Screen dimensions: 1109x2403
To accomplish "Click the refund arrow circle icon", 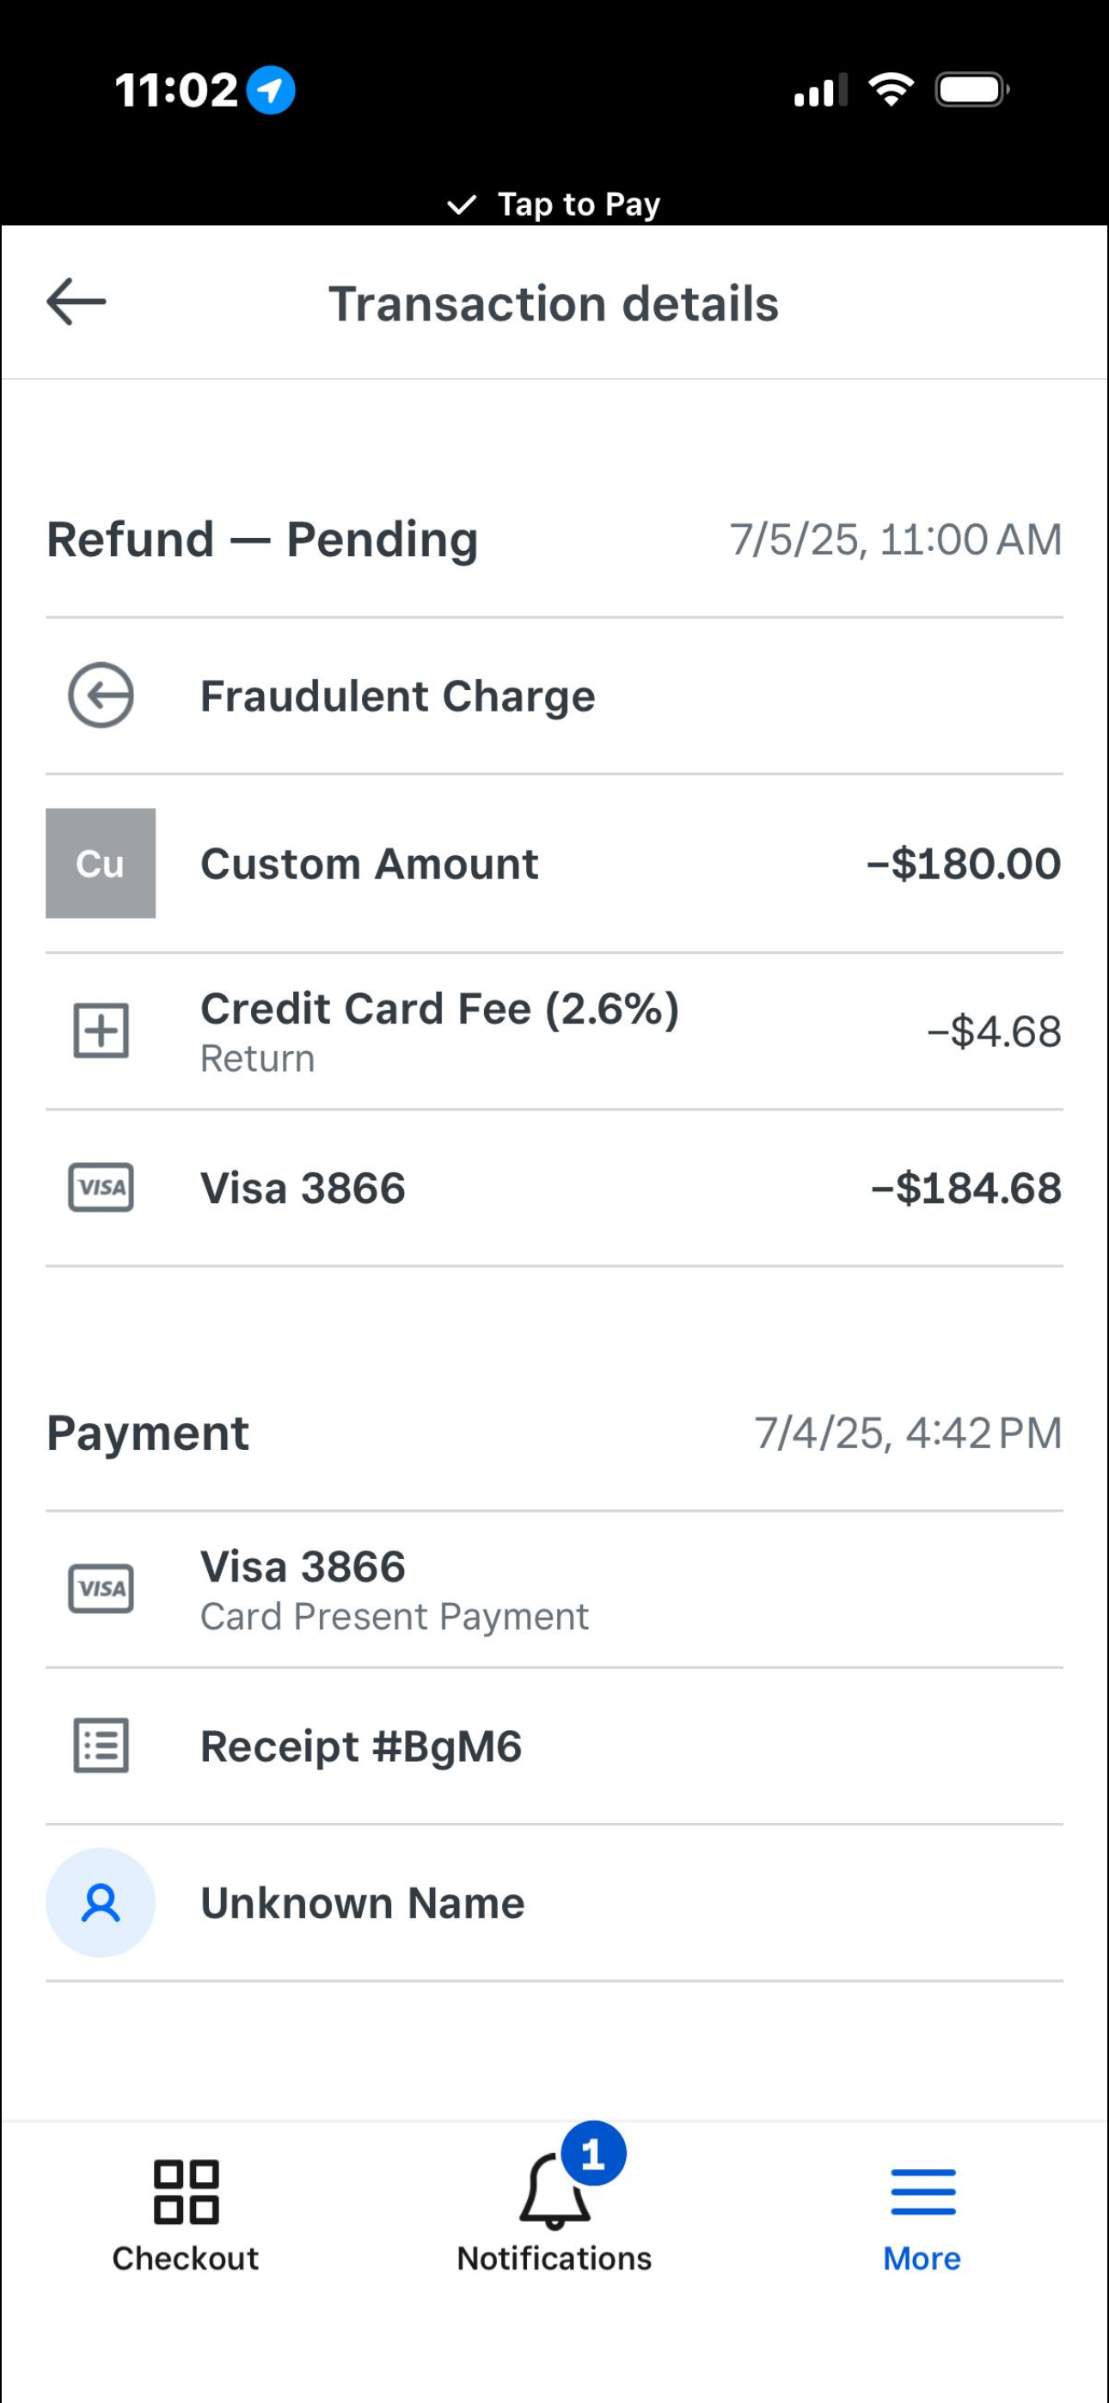I will coord(101,695).
